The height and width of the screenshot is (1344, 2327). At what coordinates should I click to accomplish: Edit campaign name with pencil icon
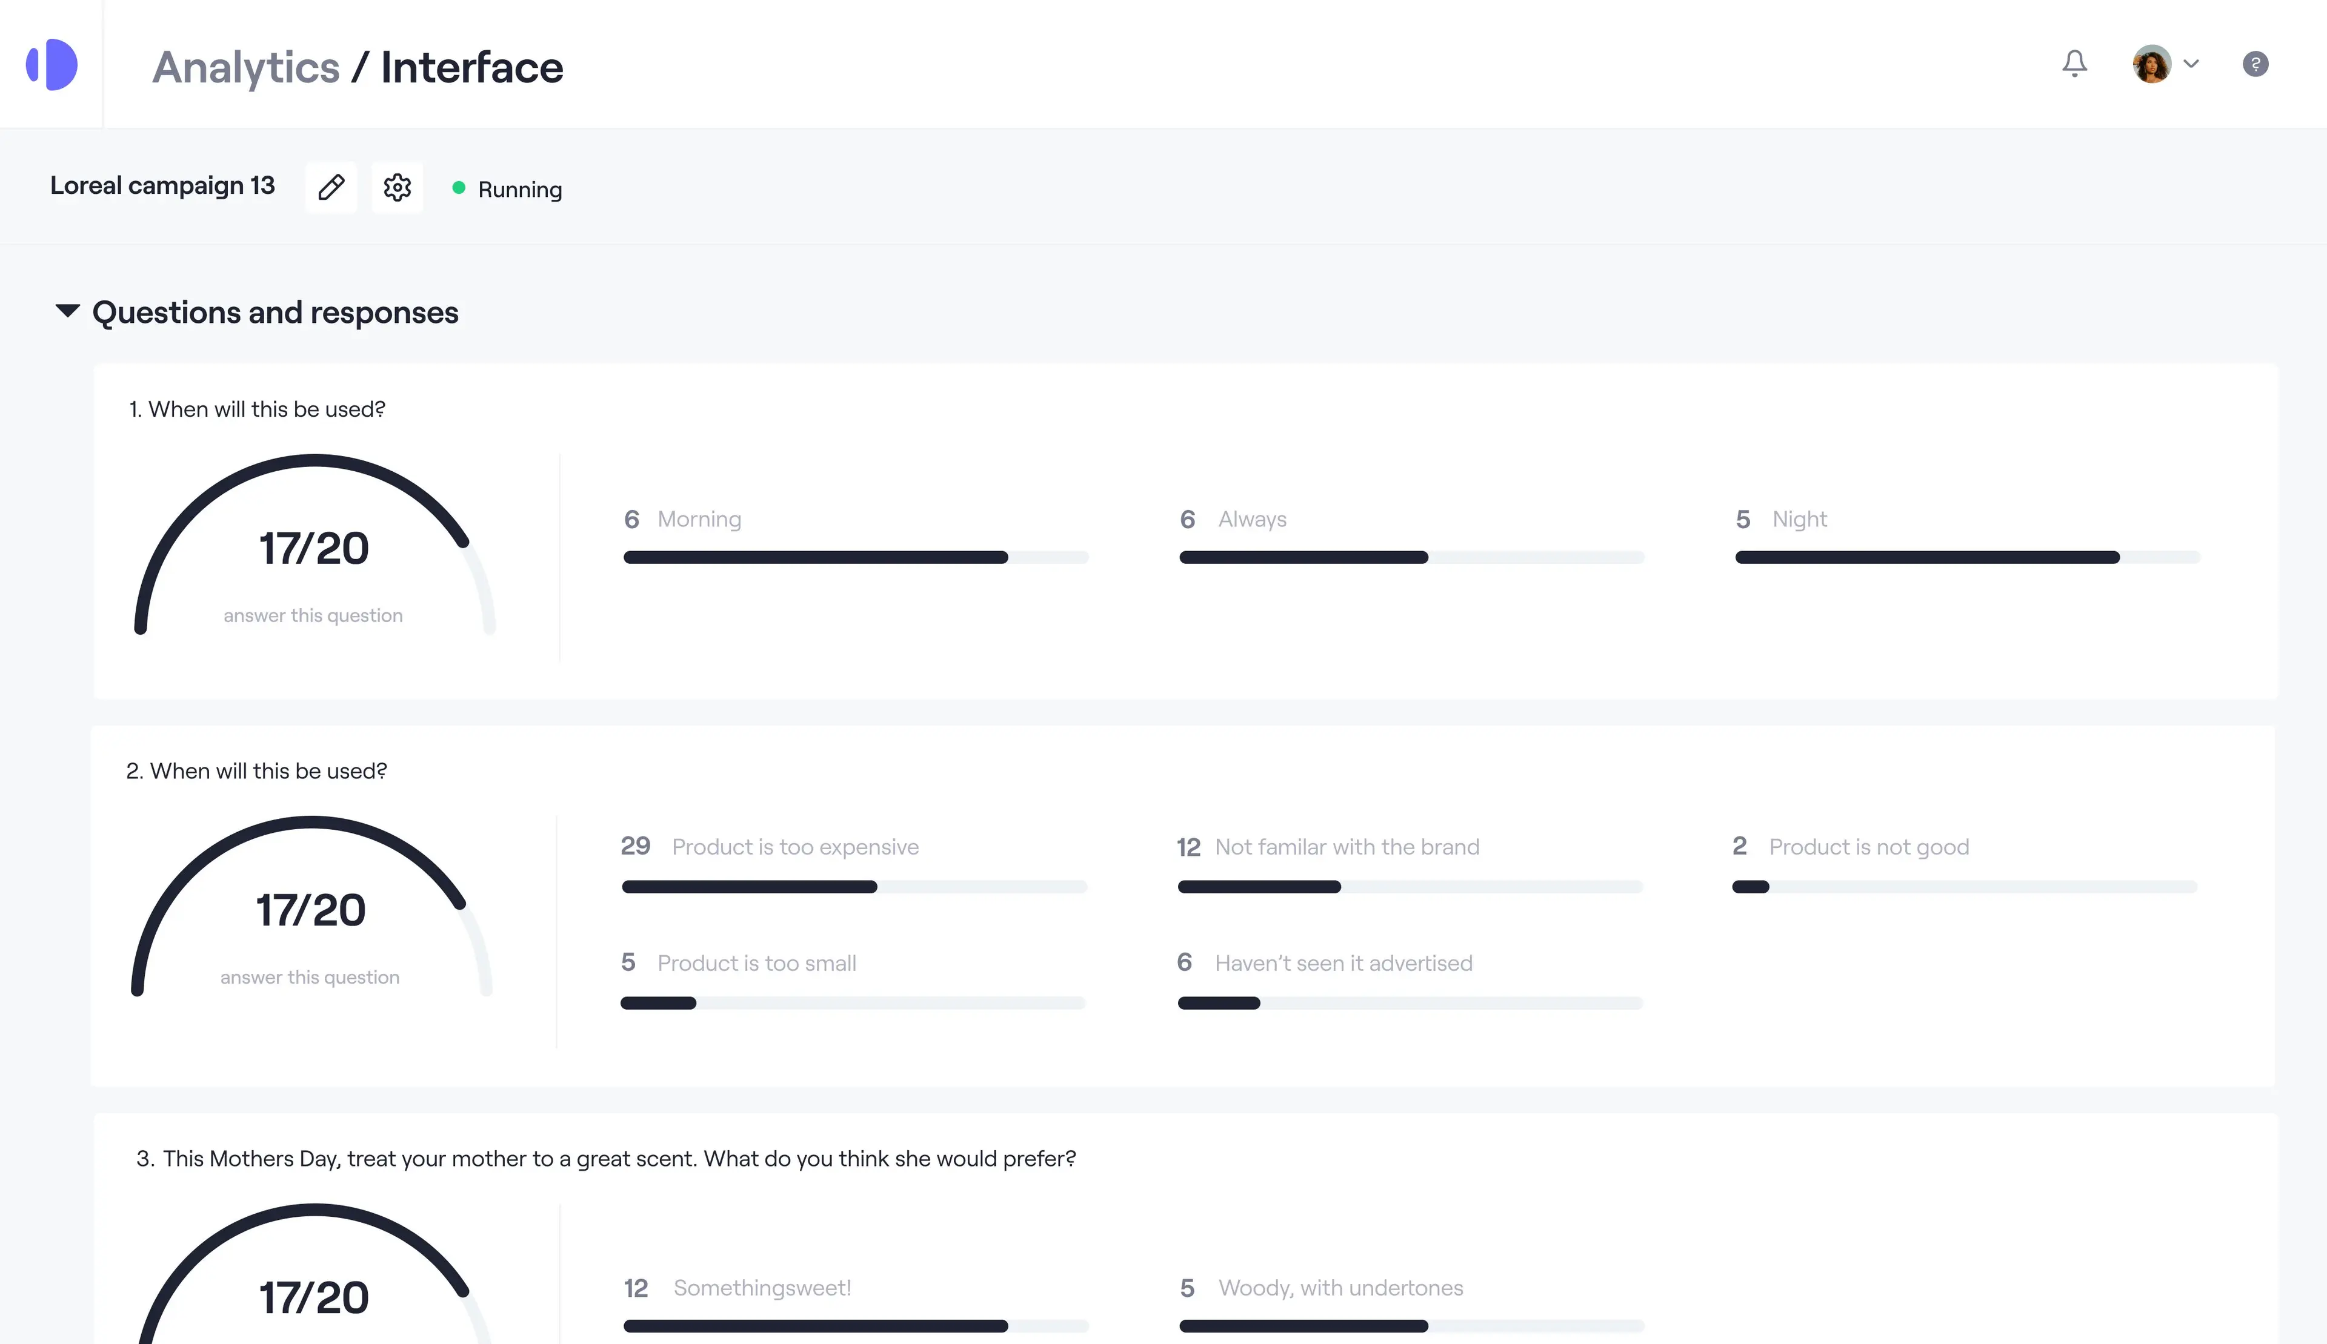point(331,187)
